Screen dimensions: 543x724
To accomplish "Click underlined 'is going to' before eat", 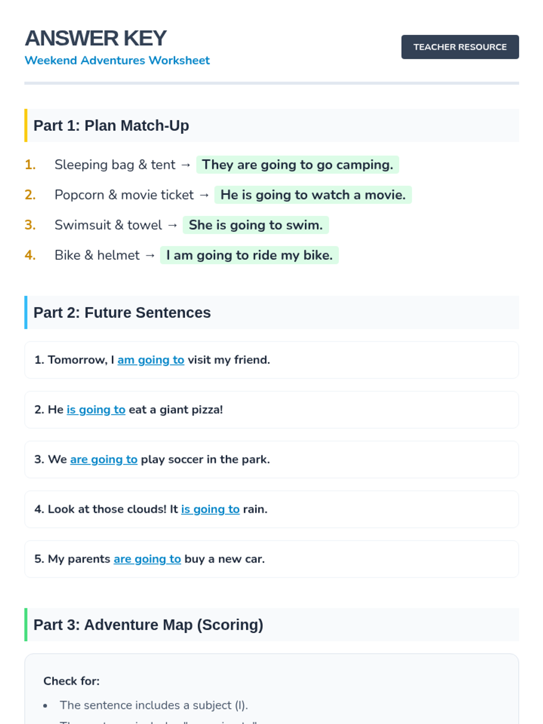I will (x=96, y=410).
